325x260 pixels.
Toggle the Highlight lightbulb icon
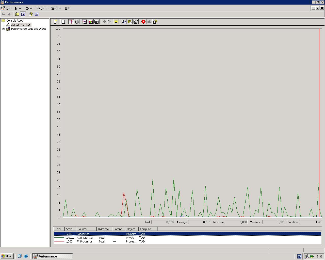[x=116, y=22]
